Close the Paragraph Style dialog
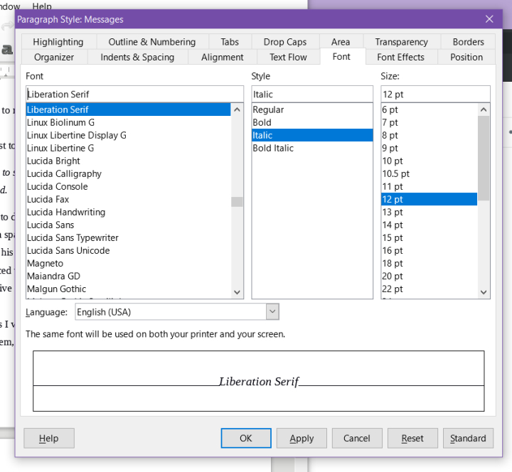The image size is (512, 472). [489, 19]
